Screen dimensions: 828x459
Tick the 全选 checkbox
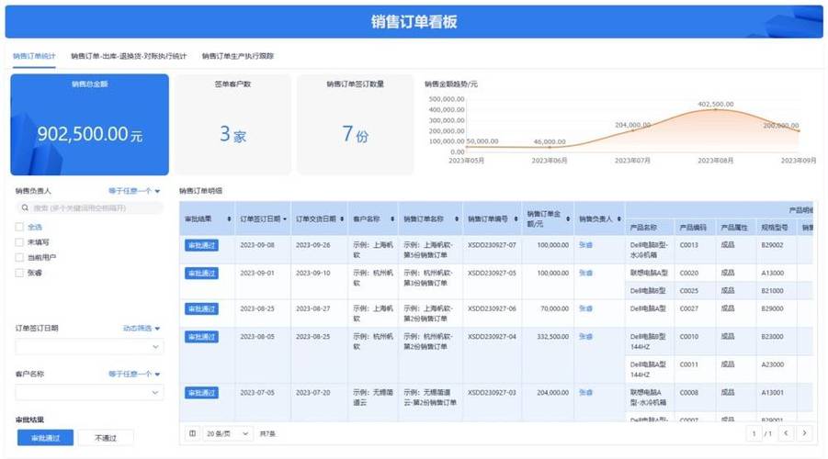click(19, 227)
